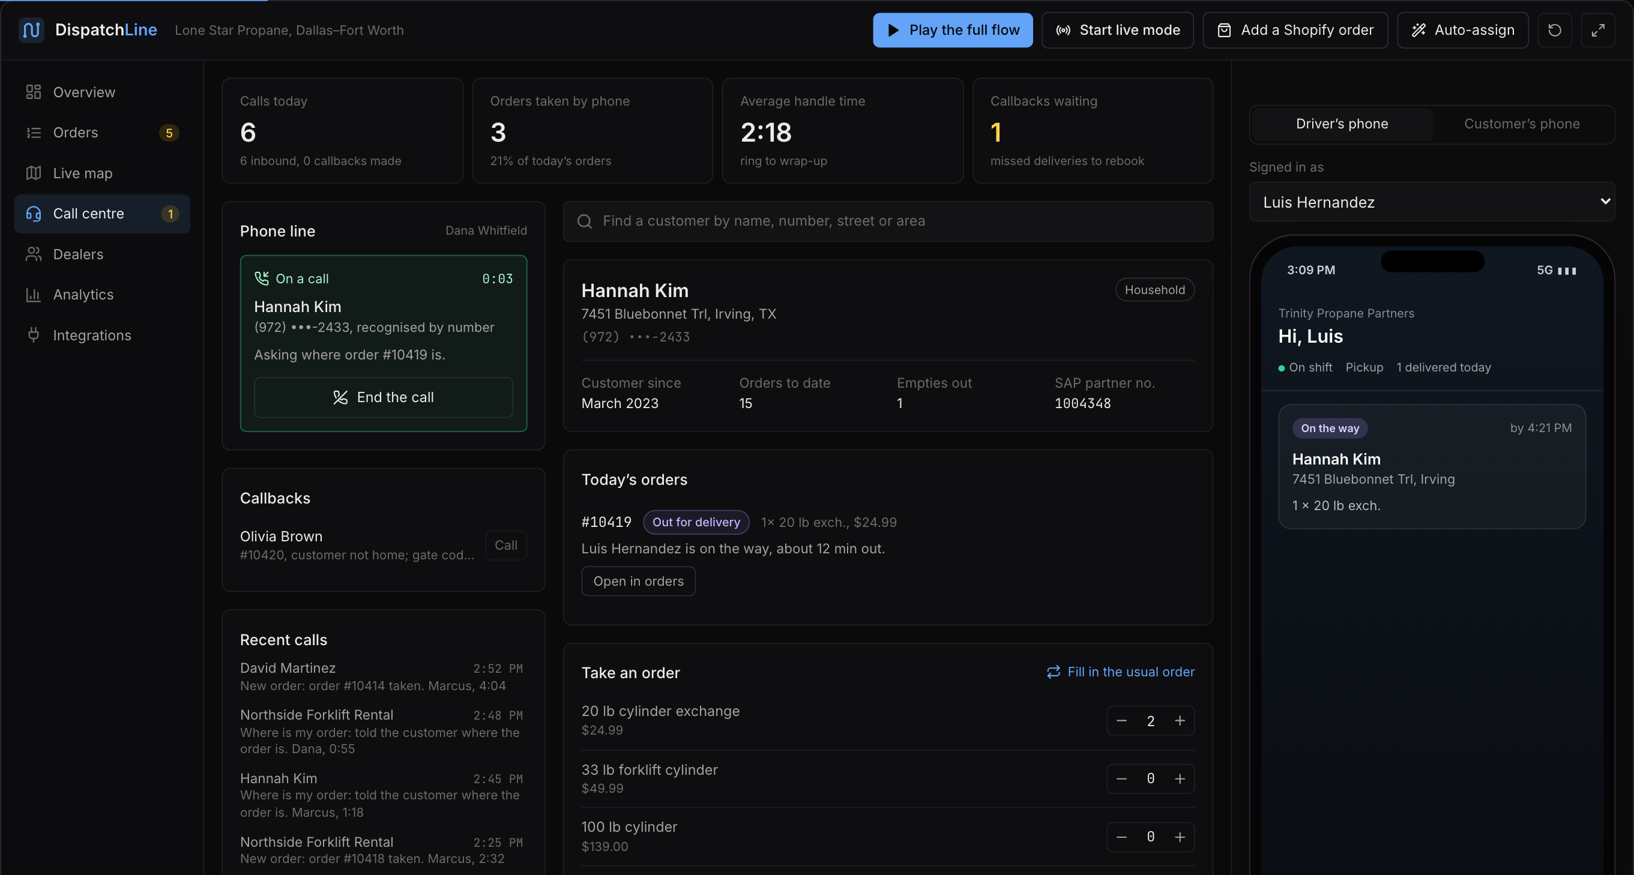Click the Auto-assign magic wand icon

click(1418, 31)
